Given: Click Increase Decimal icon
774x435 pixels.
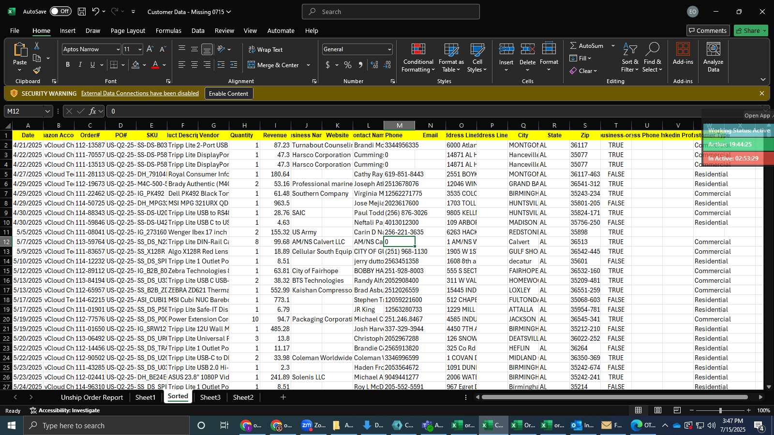Looking at the screenshot, I should coord(374,65).
